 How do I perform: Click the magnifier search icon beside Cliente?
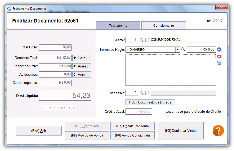pyautogui.click(x=141, y=40)
